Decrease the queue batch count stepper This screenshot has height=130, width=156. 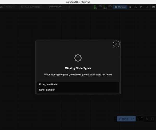(x=142, y=120)
